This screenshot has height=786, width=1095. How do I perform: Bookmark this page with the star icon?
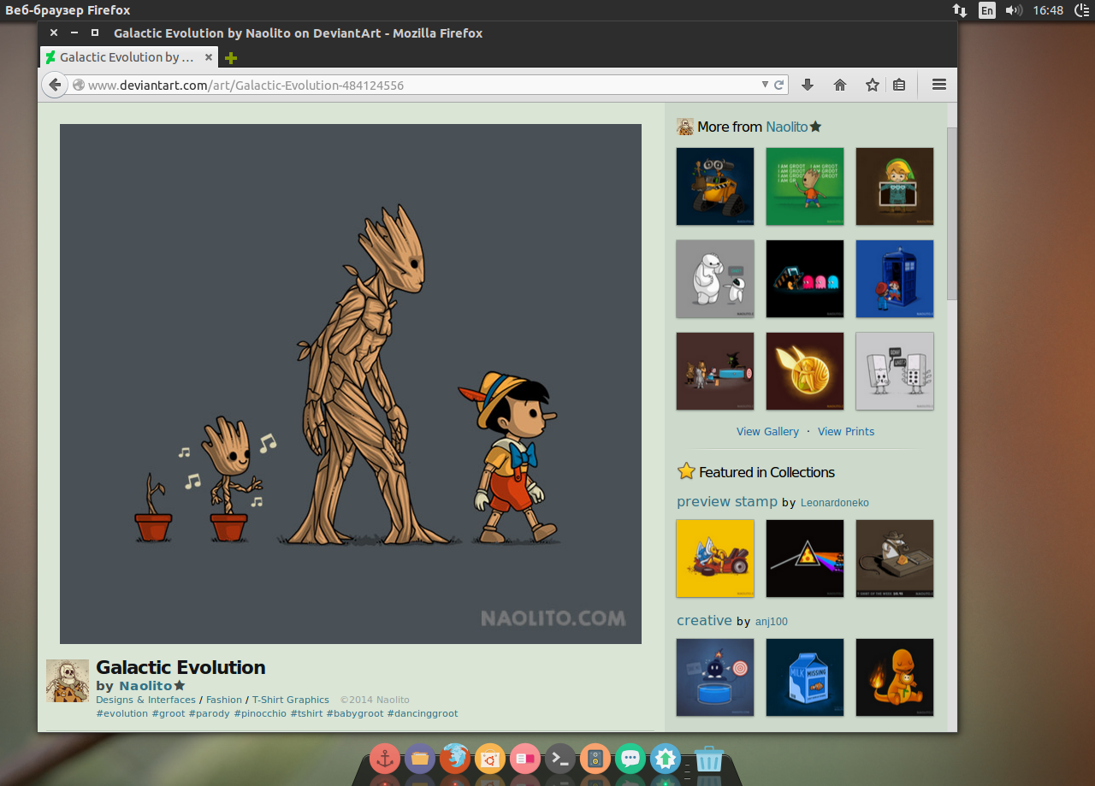point(873,85)
